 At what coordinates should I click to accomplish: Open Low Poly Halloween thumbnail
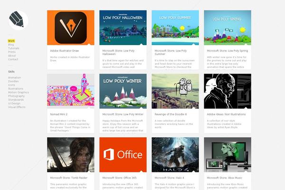pos(123,28)
